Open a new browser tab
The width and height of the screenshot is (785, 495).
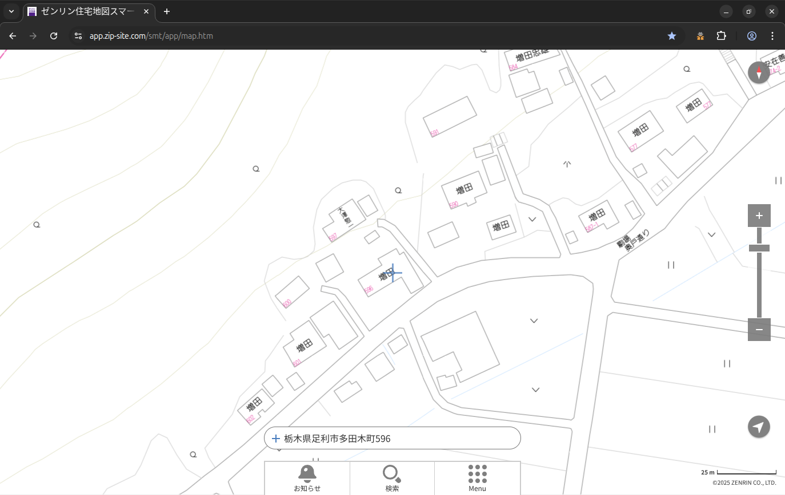[167, 11]
